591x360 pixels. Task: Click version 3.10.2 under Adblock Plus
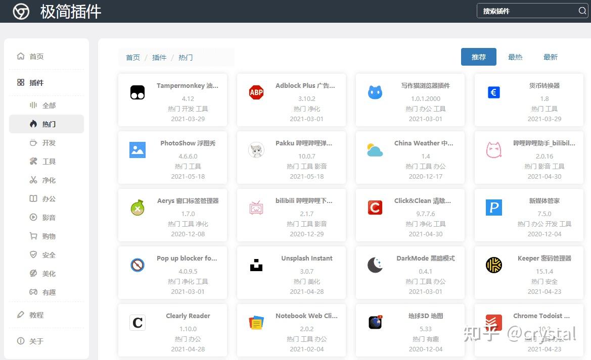pyautogui.click(x=307, y=98)
